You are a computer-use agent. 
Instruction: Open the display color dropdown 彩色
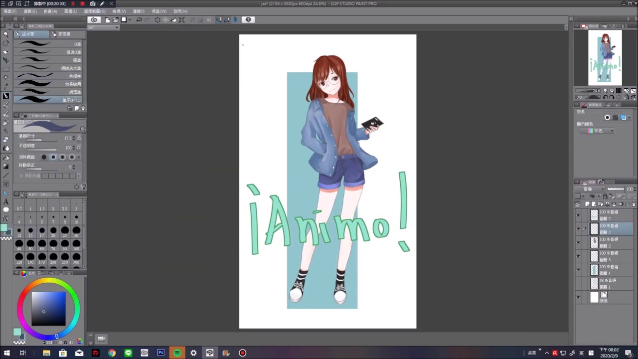tap(597, 131)
